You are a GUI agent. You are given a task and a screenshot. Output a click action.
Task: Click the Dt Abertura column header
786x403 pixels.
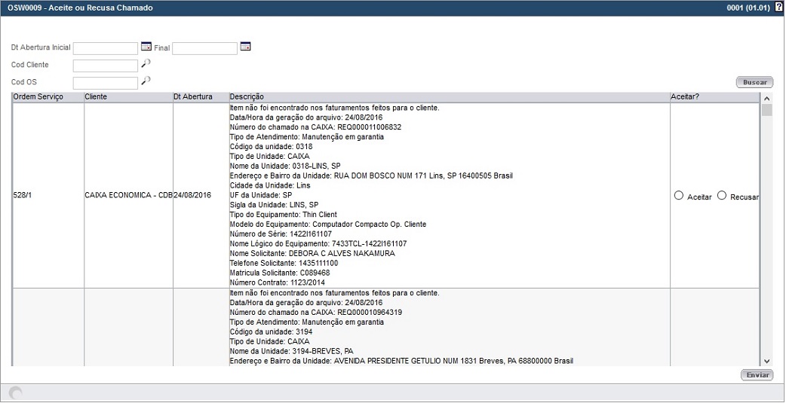(193, 97)
